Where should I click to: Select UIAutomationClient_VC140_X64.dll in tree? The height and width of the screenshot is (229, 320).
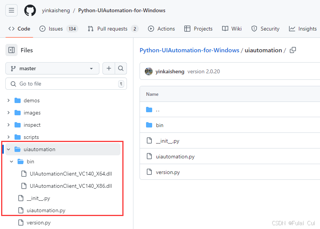coord(71,174)
